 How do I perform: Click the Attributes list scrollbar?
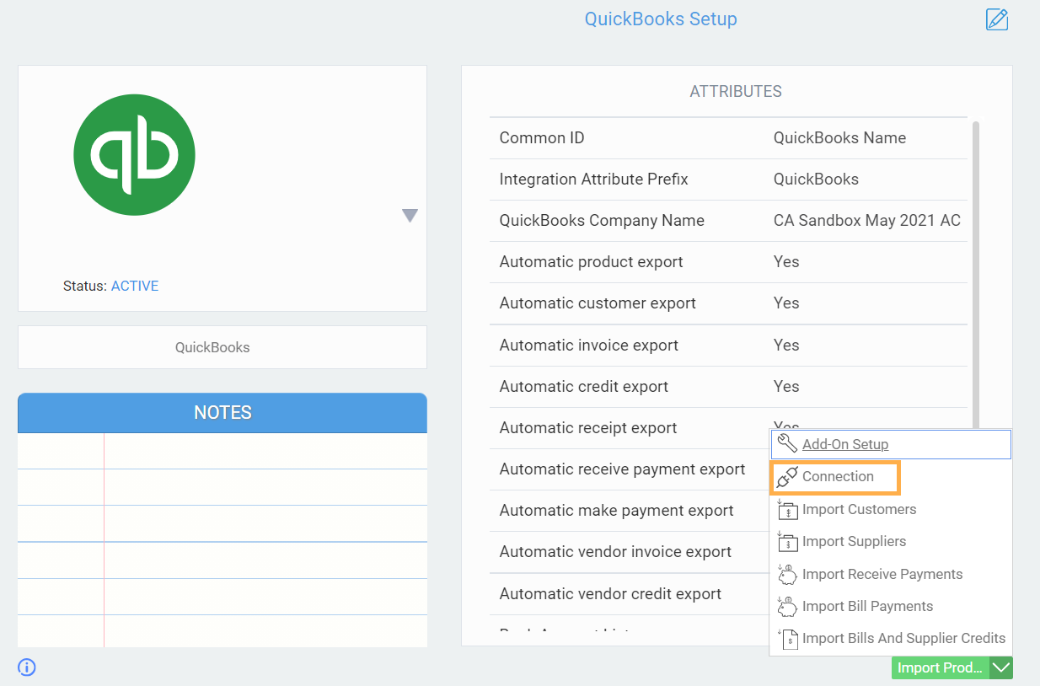point(976,270)
